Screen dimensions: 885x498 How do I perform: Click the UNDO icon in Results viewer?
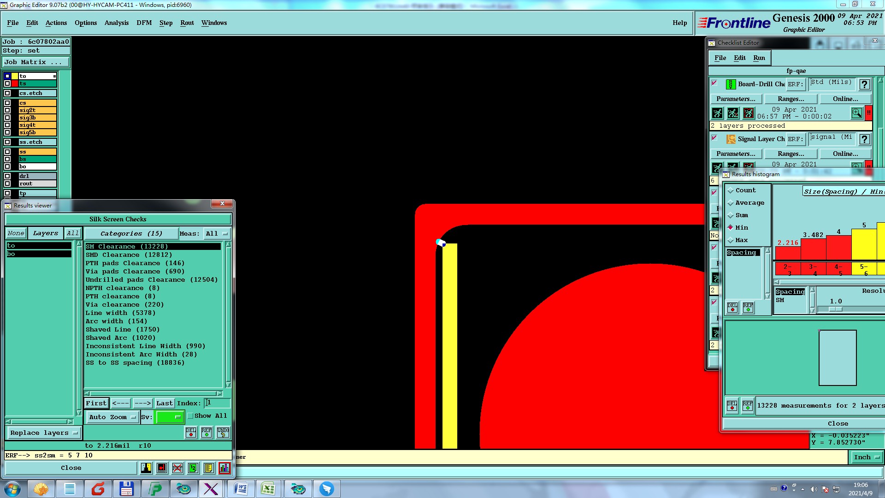[x=223, y=433]
